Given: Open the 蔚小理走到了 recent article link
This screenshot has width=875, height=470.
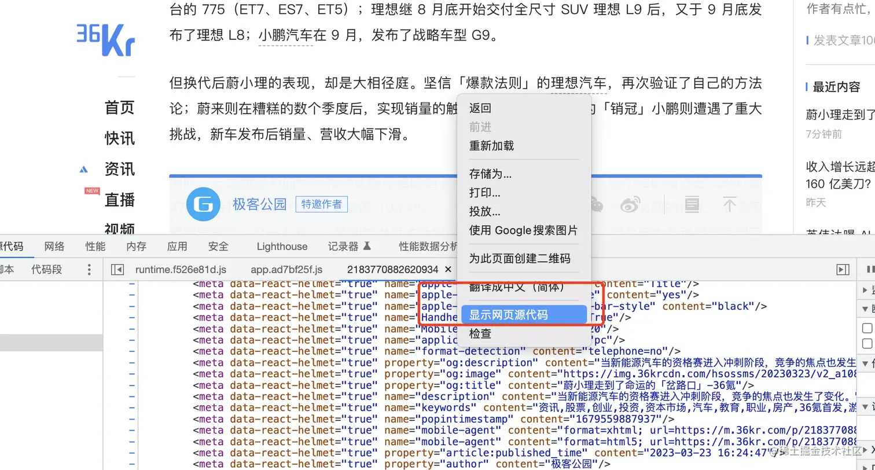Looking at the screenshot, I should 840,115.
